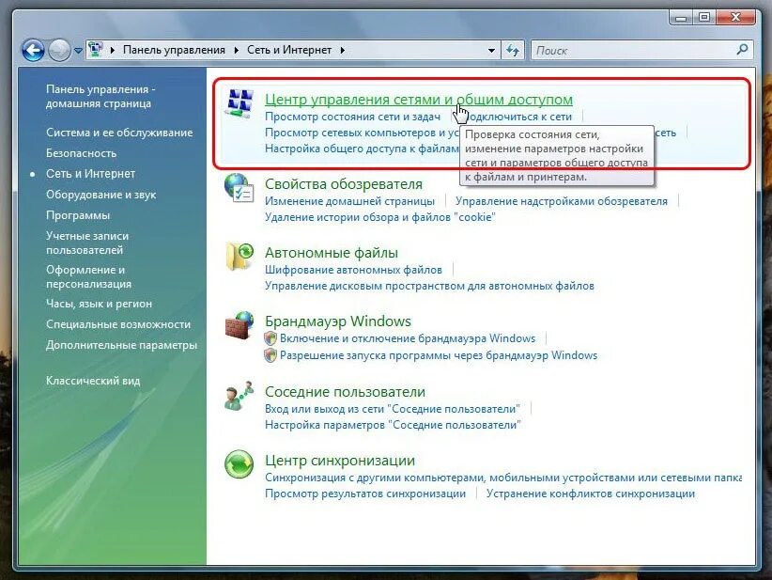Open Центр управления сетями и общим доступом

click(x=419, y=99)
